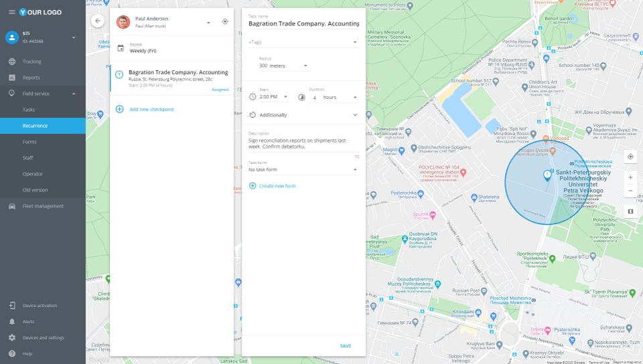This screenshot has width=643, height=364.
Task: Open the Tracking section
Action: tap(32, 62)
